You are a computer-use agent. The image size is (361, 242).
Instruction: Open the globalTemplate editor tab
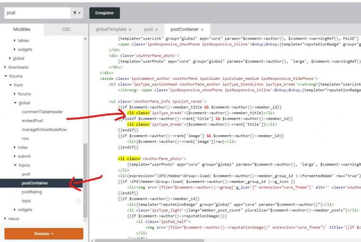pyautogui.click(x=111, y=29)
